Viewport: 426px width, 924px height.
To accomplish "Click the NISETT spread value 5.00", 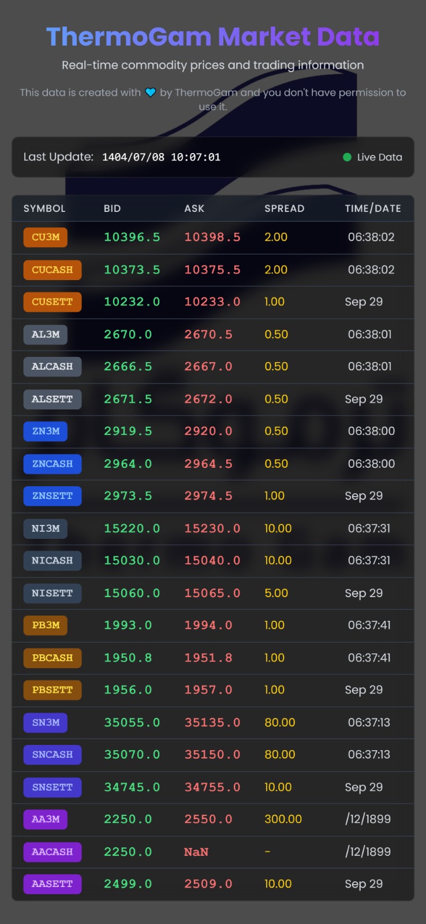I will click(276, 593).
